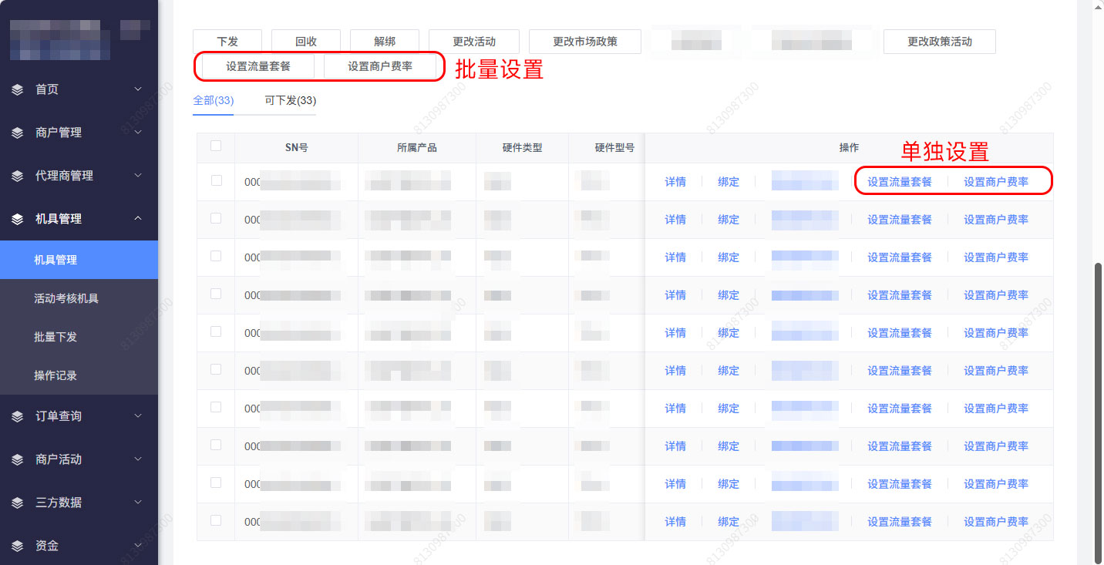
Task: Expand the 订单查询 chevron arrow
Action: coord(138,416)
